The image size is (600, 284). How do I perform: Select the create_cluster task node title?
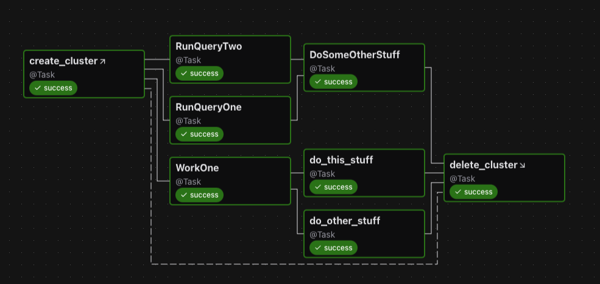[x=63, y=61]
